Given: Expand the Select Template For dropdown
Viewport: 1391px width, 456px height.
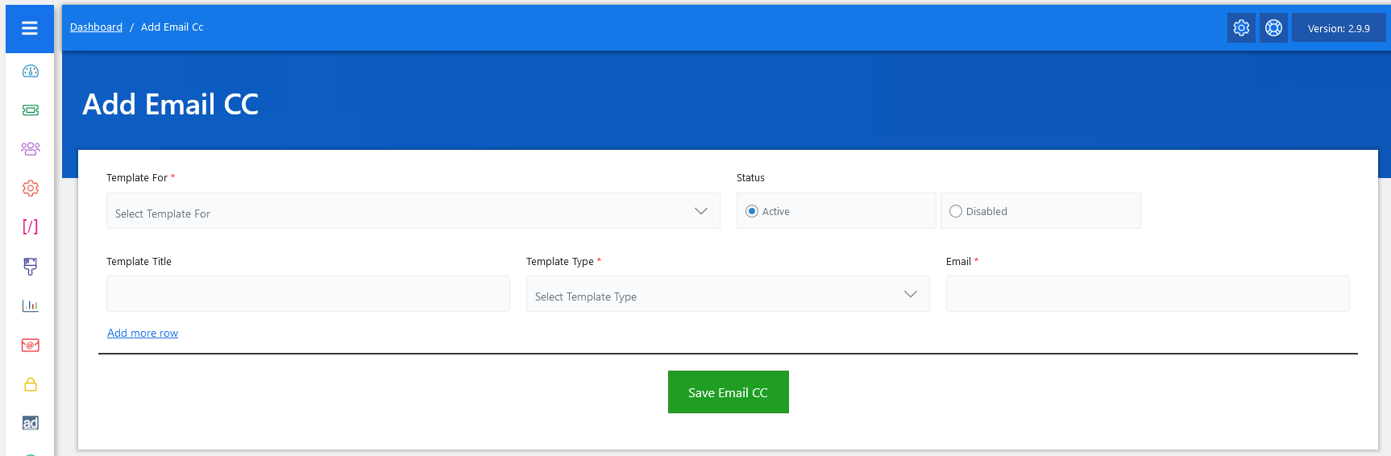Looking at the screenshot, I should (413, 211).
